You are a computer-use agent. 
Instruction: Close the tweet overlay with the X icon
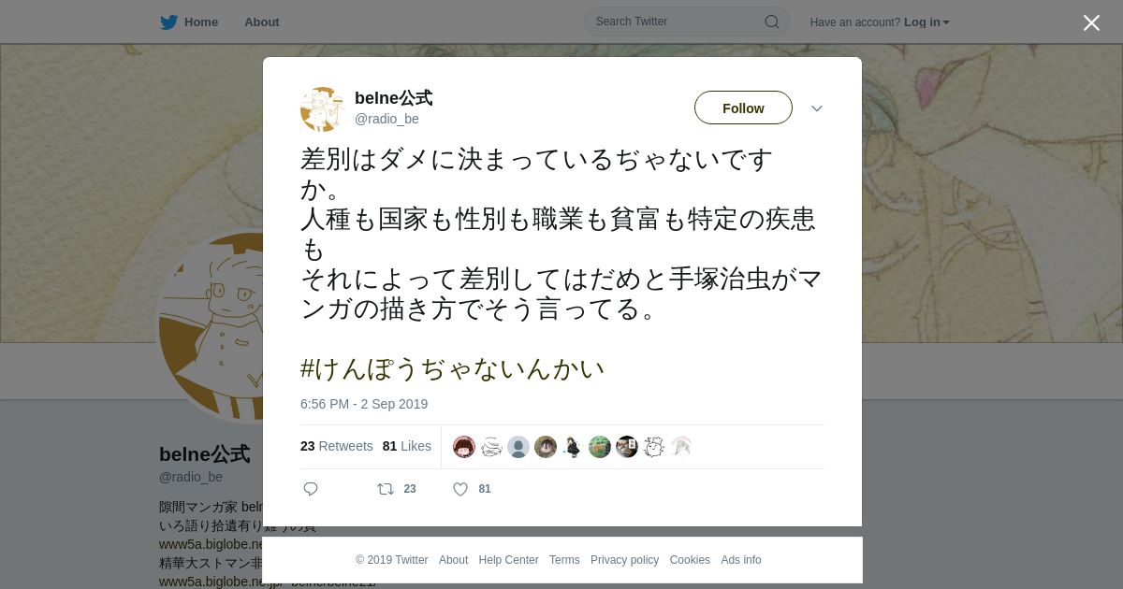[1091, 22]
